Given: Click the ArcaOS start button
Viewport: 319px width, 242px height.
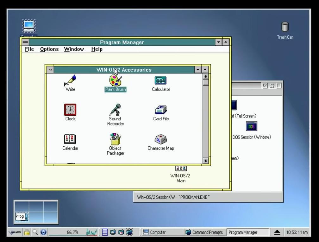Looking at the screenshot, I should (15, 232).
